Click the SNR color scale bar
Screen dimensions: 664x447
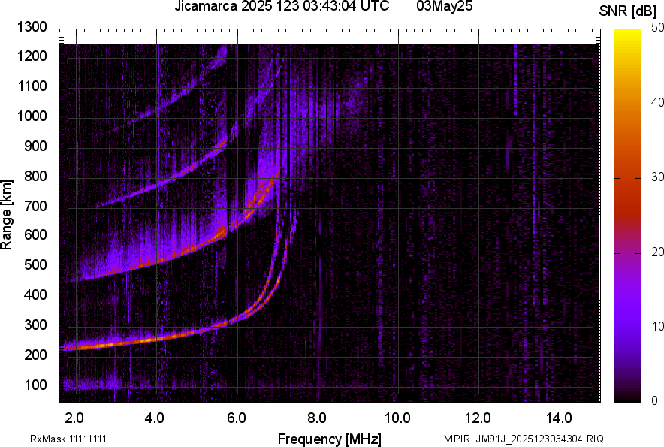(x=627, y=216)
